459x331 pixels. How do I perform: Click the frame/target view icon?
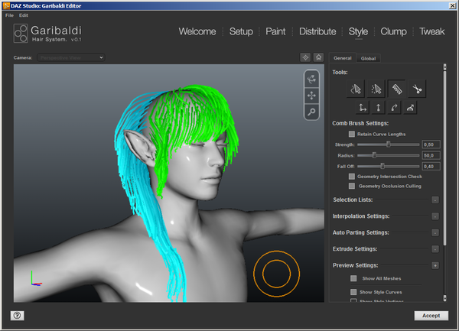(305, 57)
